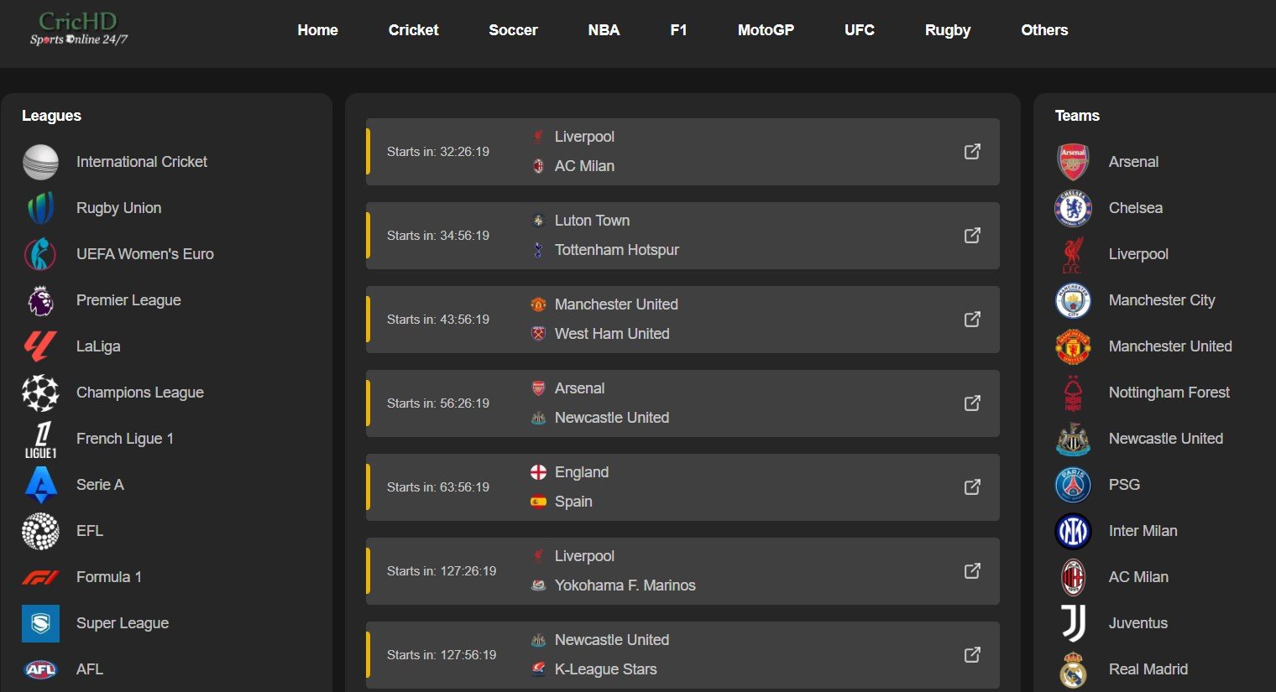Visit the Real Madrid team link
This screenshot has width=1276, height=692.
[x=1148, y=669]
